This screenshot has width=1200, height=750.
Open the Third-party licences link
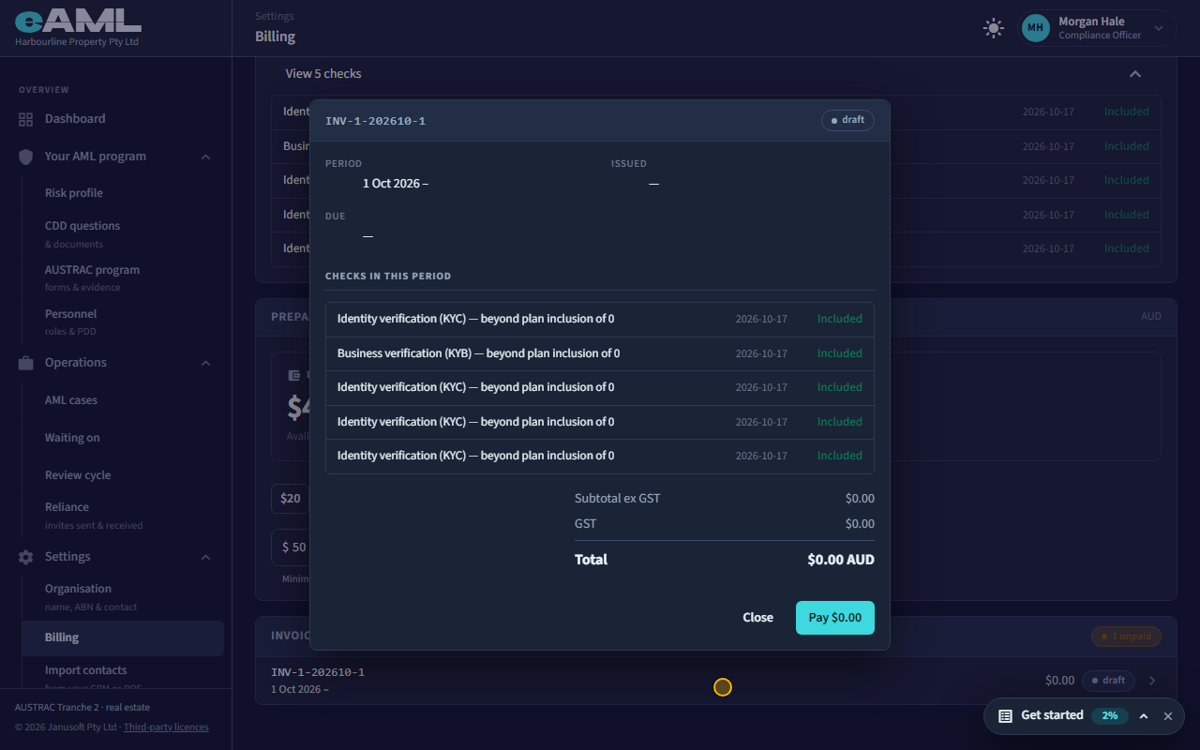tap(166, 727)
